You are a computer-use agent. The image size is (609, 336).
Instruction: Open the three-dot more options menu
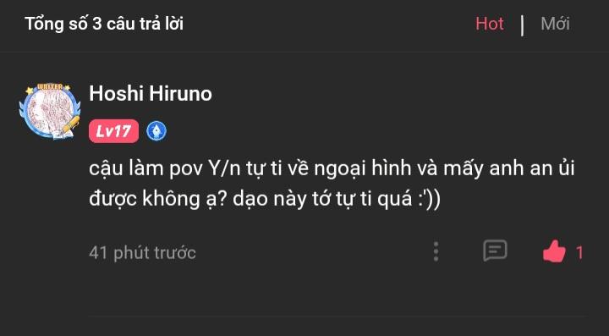click(436, 251)
